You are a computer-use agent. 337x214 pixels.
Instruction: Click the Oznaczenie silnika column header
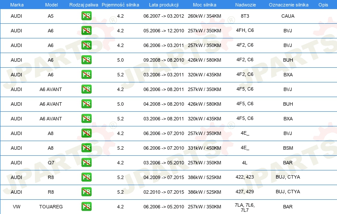click(287, 4)
